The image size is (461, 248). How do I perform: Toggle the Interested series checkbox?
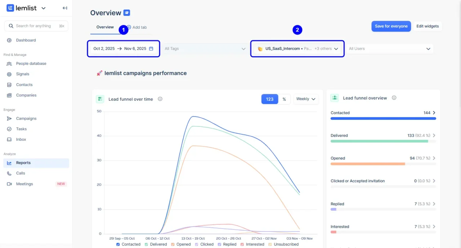242,244
